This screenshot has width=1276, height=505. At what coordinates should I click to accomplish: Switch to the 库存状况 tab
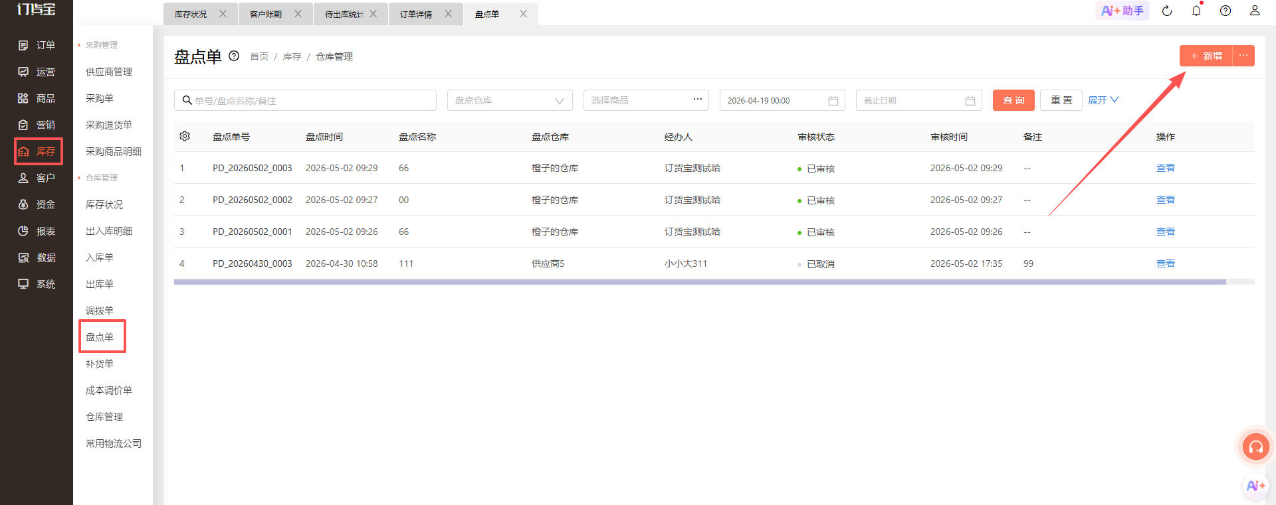pos(191,14)
